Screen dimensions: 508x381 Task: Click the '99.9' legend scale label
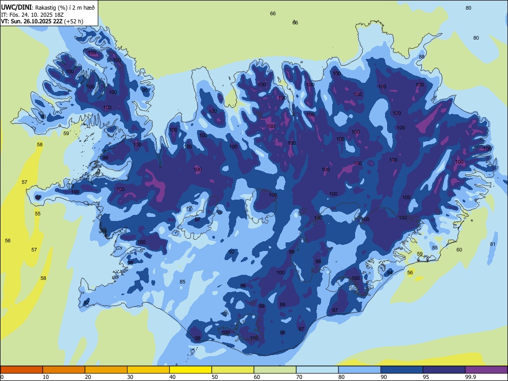coord(470,377)
